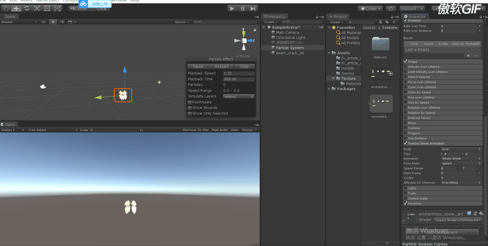Select the Move tool in the toolbar

click(x=16, y=8)
